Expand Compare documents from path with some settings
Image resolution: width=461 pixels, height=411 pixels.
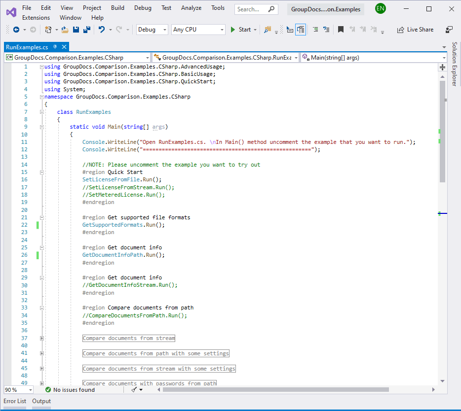[42, 353]
